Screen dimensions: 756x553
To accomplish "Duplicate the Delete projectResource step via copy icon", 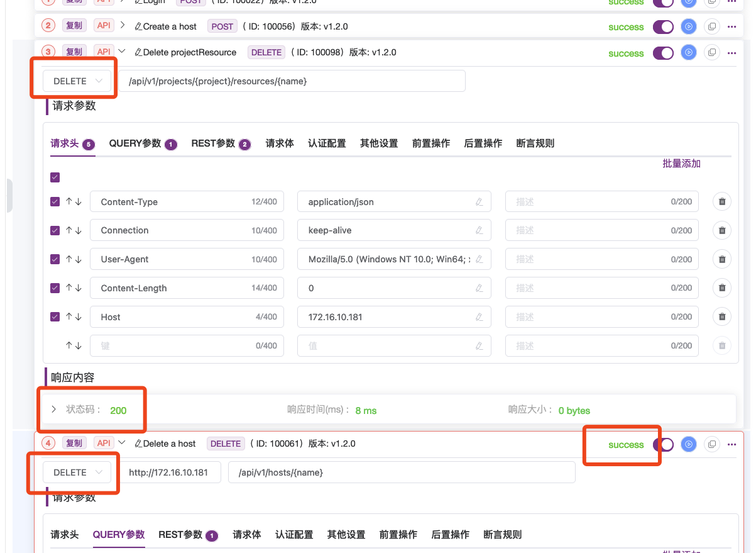I will pos(711,53).
